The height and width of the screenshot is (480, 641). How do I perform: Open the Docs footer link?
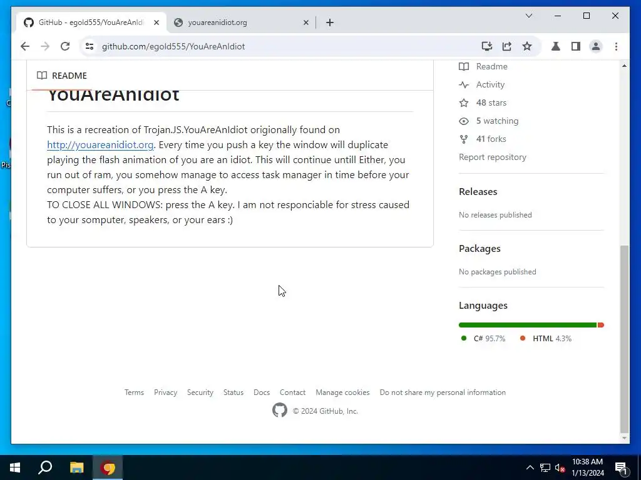point(262,392)
